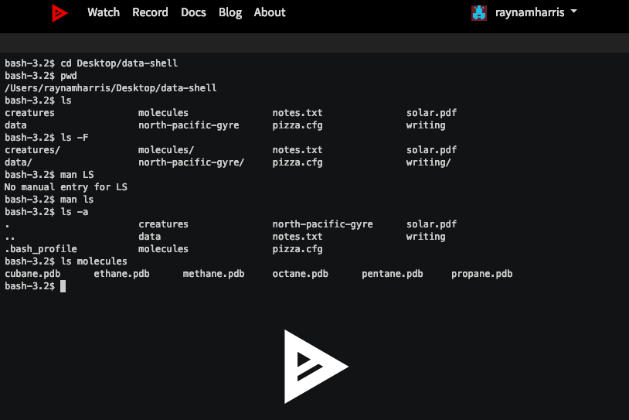The height and width of the screenshot is (420, 629).
Task: Click 'writing/' in ls -F output
Action: coord(428,162)
